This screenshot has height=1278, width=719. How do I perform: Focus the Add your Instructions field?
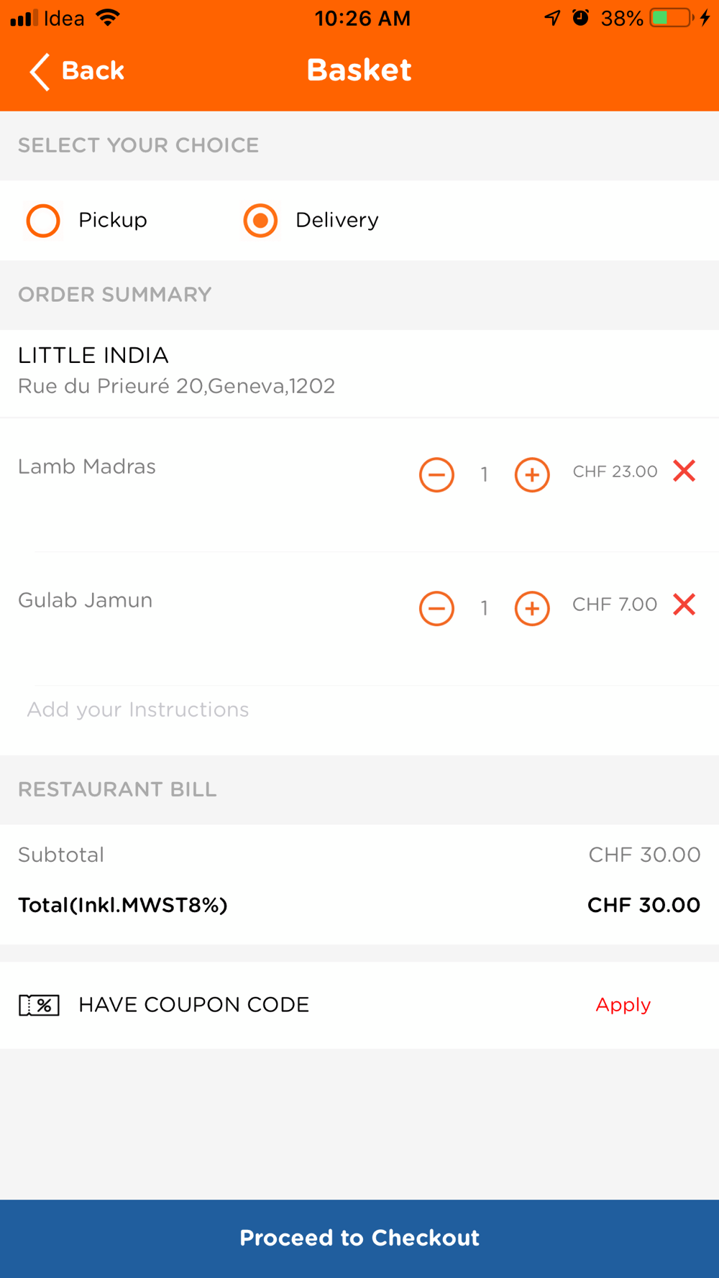click(359, 709)
